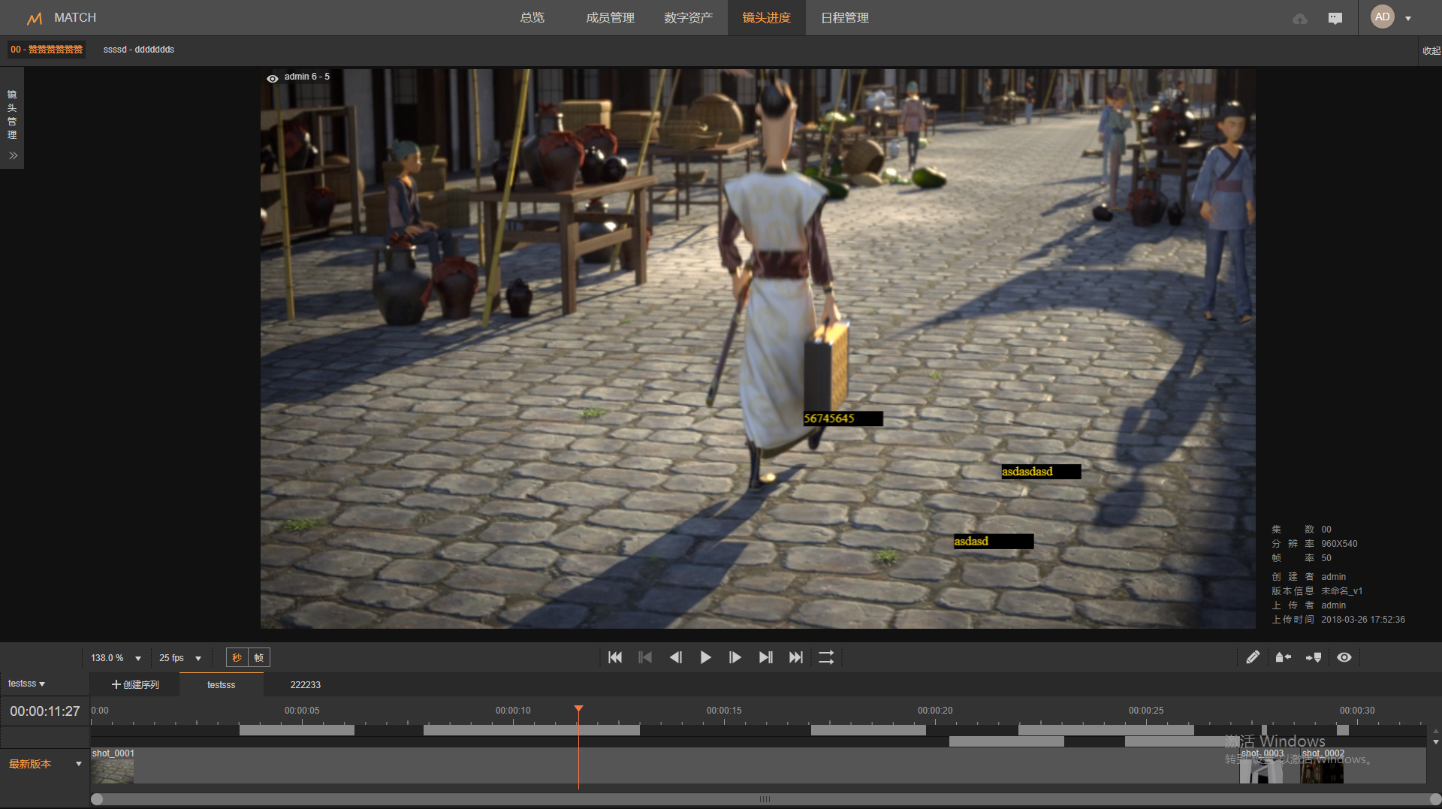Click annotation bar near 00:00:10
1442x809 pixels.
pos(532,731)
